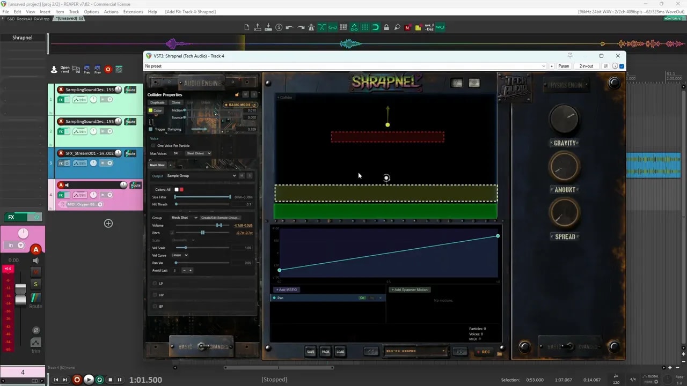Viewport: 687px width, 386px height.
Task: Click the collider lock icon
Action: [237, 95]
